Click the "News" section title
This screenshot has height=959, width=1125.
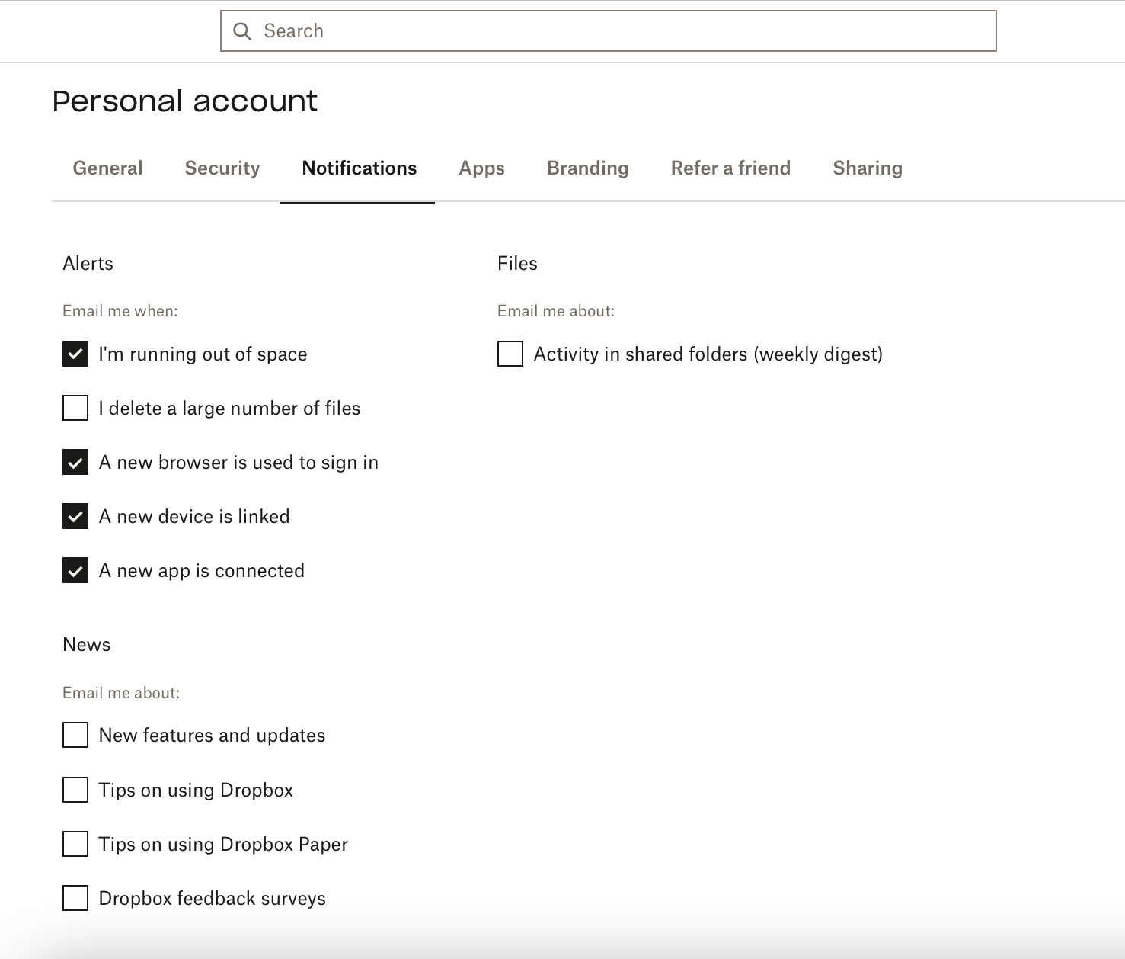click(x=86, y=644)
